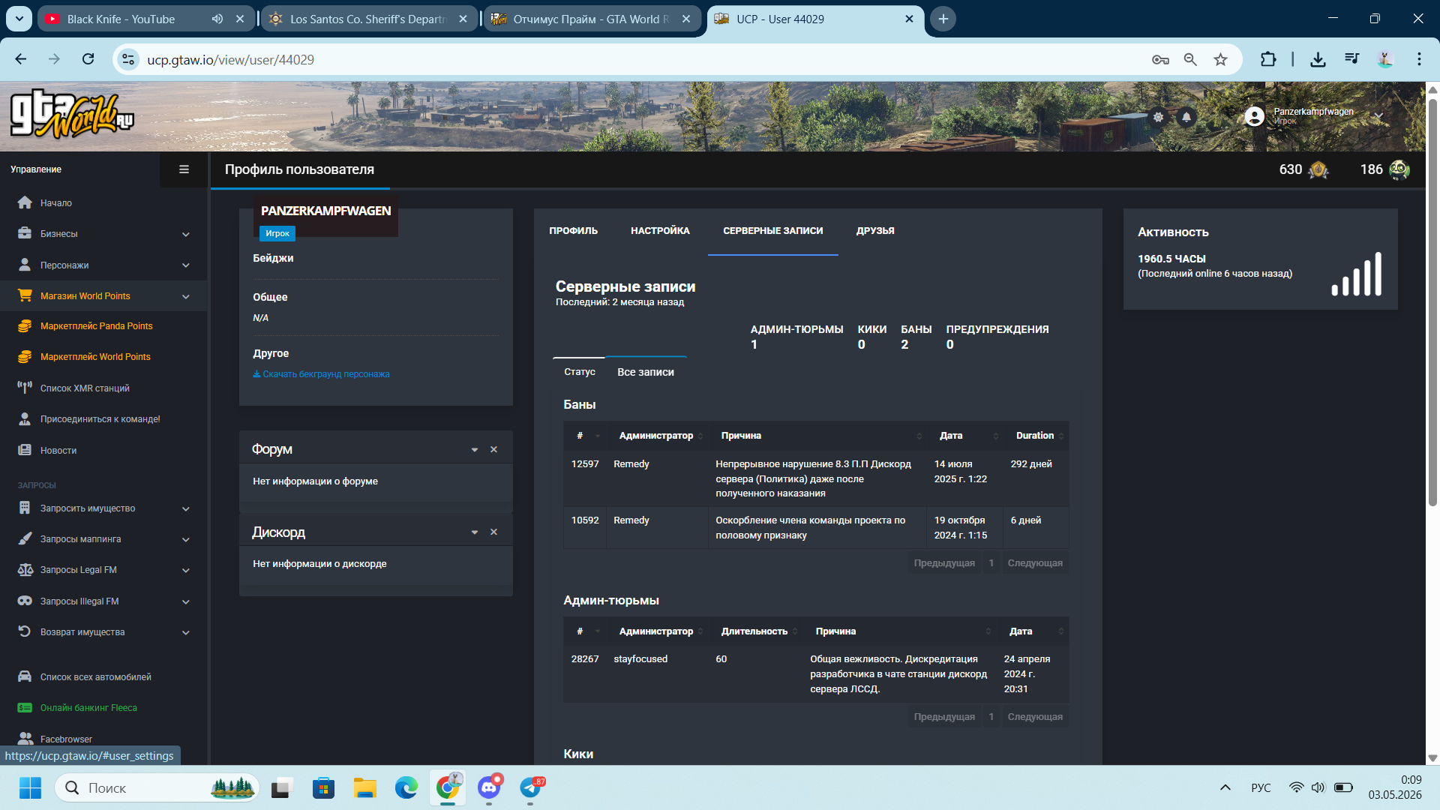Select the Статус sub-tab
1440x810 pixels.
pyautogui.click(x=579, y=372)
